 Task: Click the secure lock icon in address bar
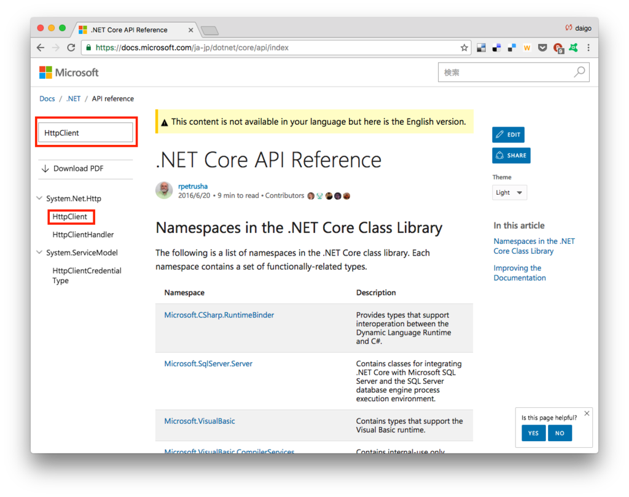click(88, 48)
